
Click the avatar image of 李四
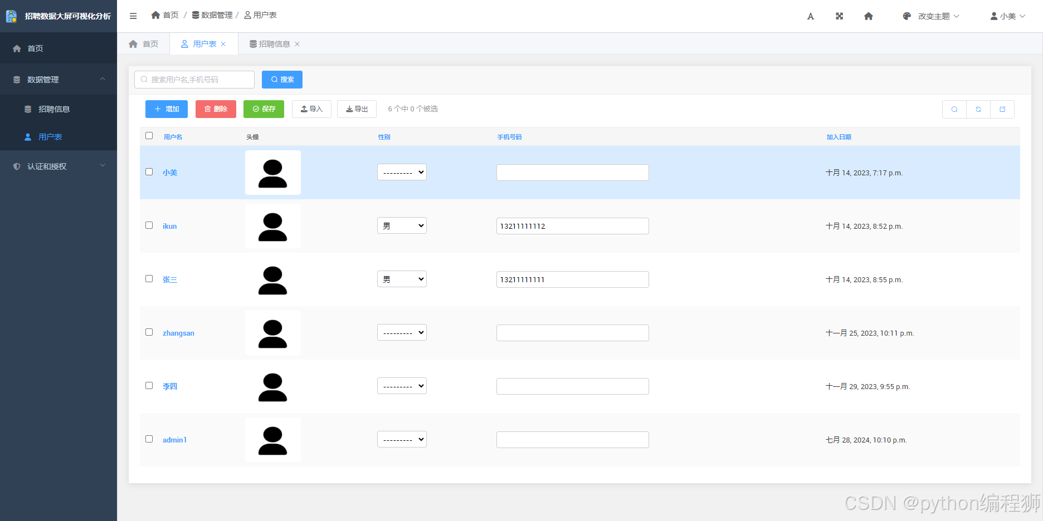[273, 386]
